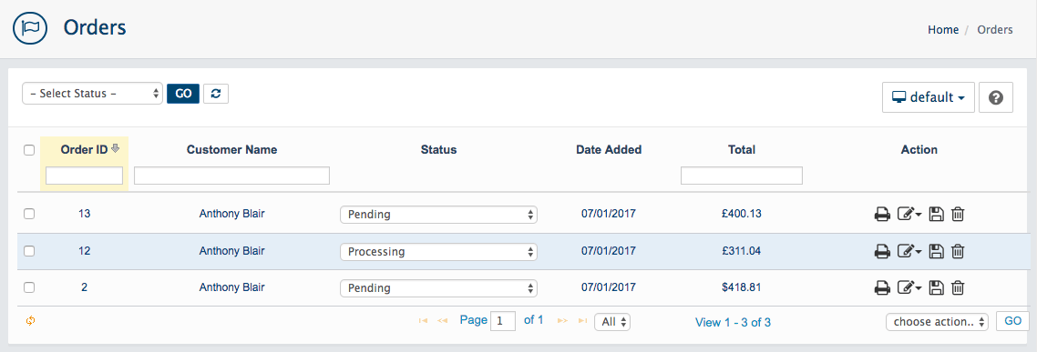This screenshot has height=352, width=1037.
Task: Change status dropdown of order 13
Action: pos(438,215)
